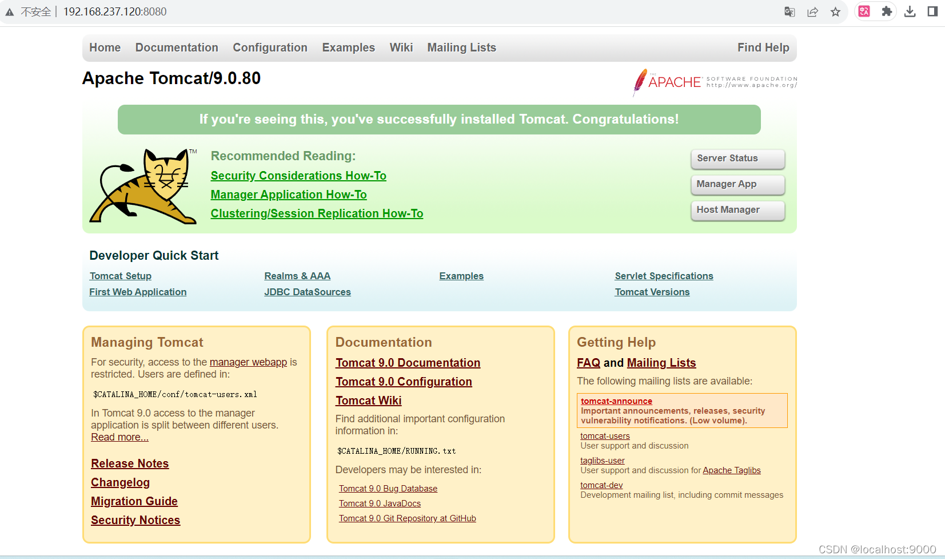
Task: Click the $CATALINA_HOME/RUNNING.txt path text
Action: 396,451
